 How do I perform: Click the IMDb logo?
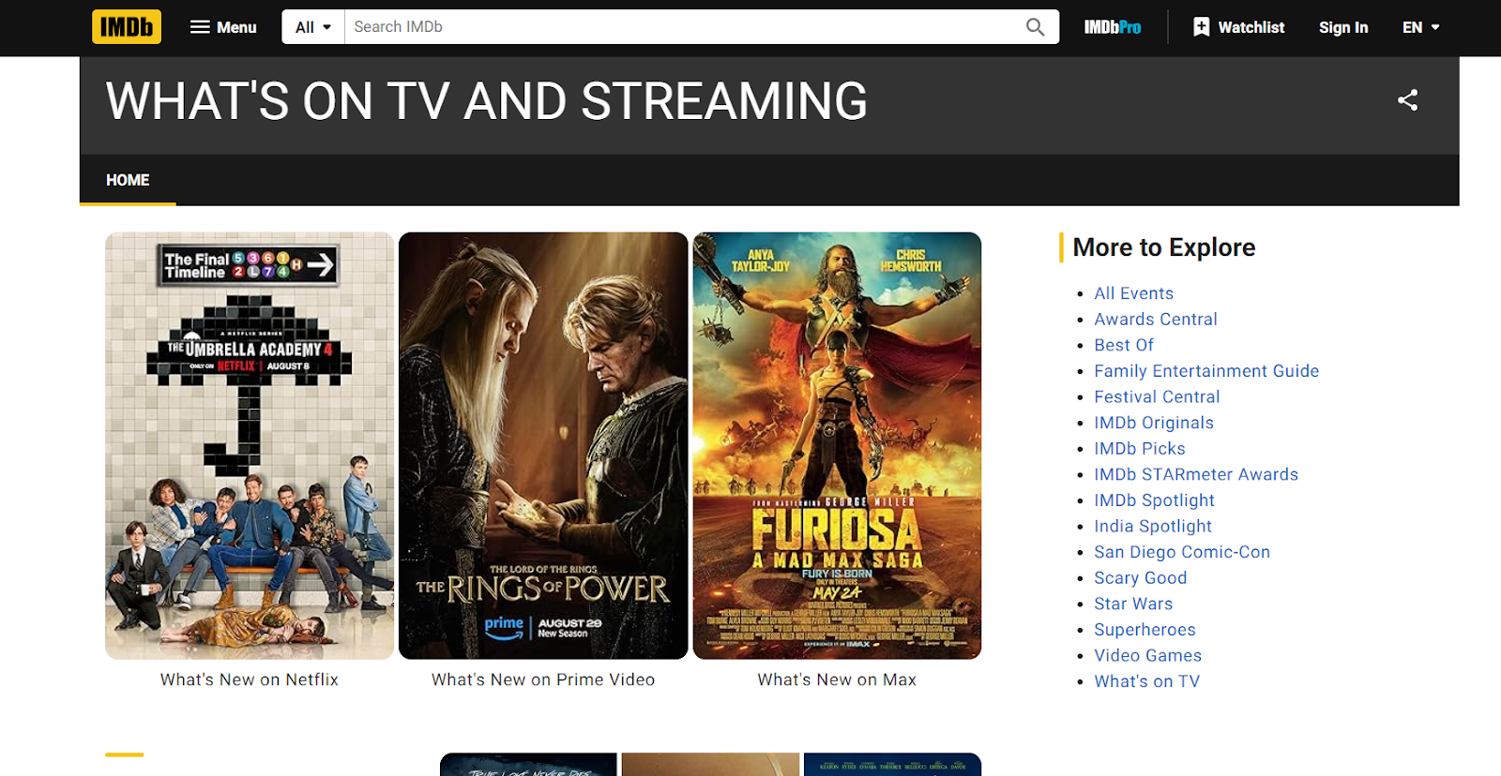(127, 27)
